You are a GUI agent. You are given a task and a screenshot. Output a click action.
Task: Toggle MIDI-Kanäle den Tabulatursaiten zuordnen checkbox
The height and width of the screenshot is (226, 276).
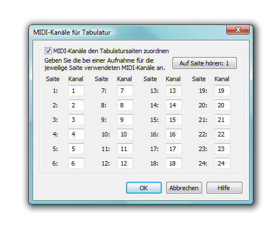(x=48, y=51)
